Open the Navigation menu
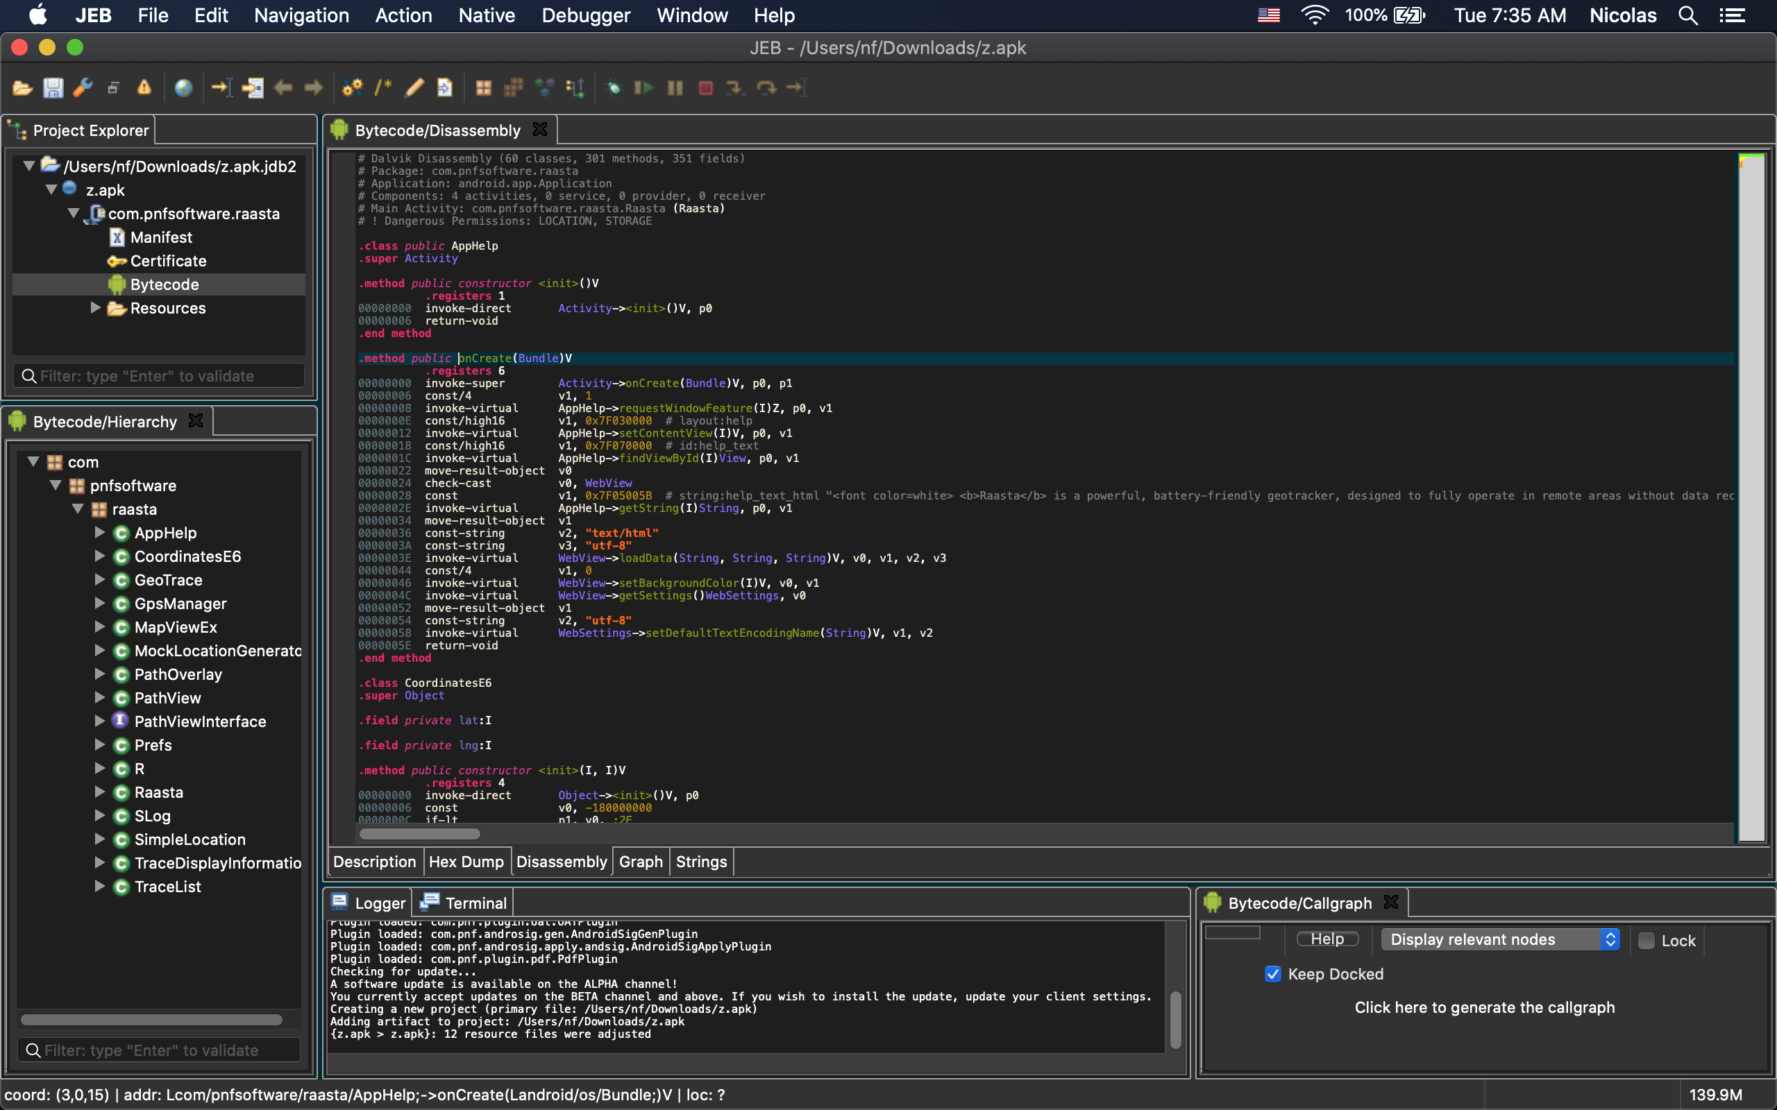 tap(301, 15)
